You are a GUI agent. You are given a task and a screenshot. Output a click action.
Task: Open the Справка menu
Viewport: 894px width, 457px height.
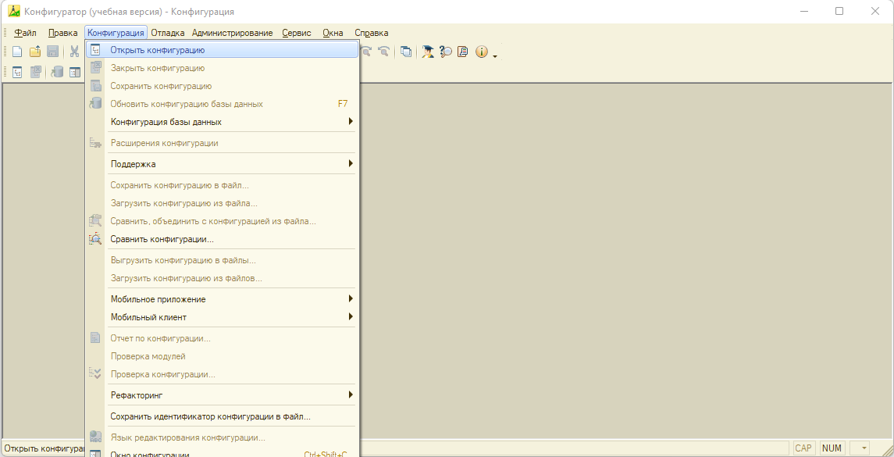[x=371, y=33]
